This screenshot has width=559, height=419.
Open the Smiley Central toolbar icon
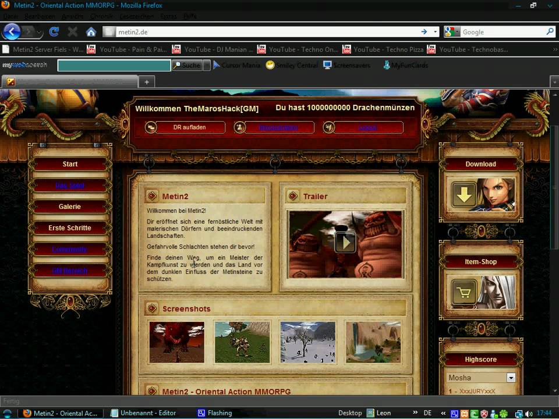(x=270, y=65)
